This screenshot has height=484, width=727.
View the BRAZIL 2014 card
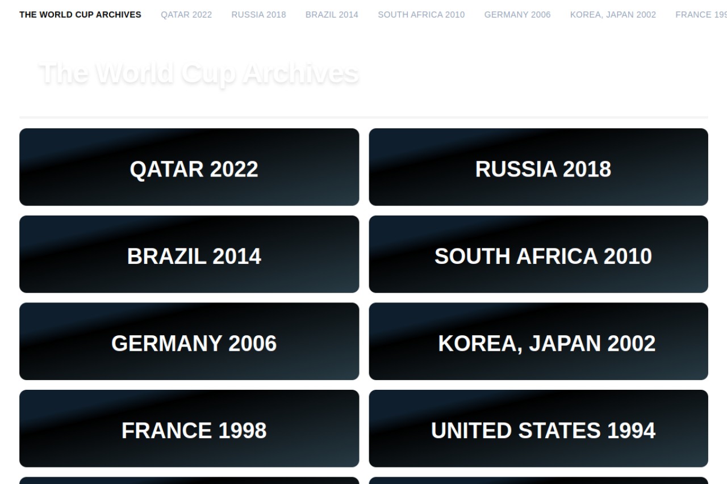click(x=189, y=254)
